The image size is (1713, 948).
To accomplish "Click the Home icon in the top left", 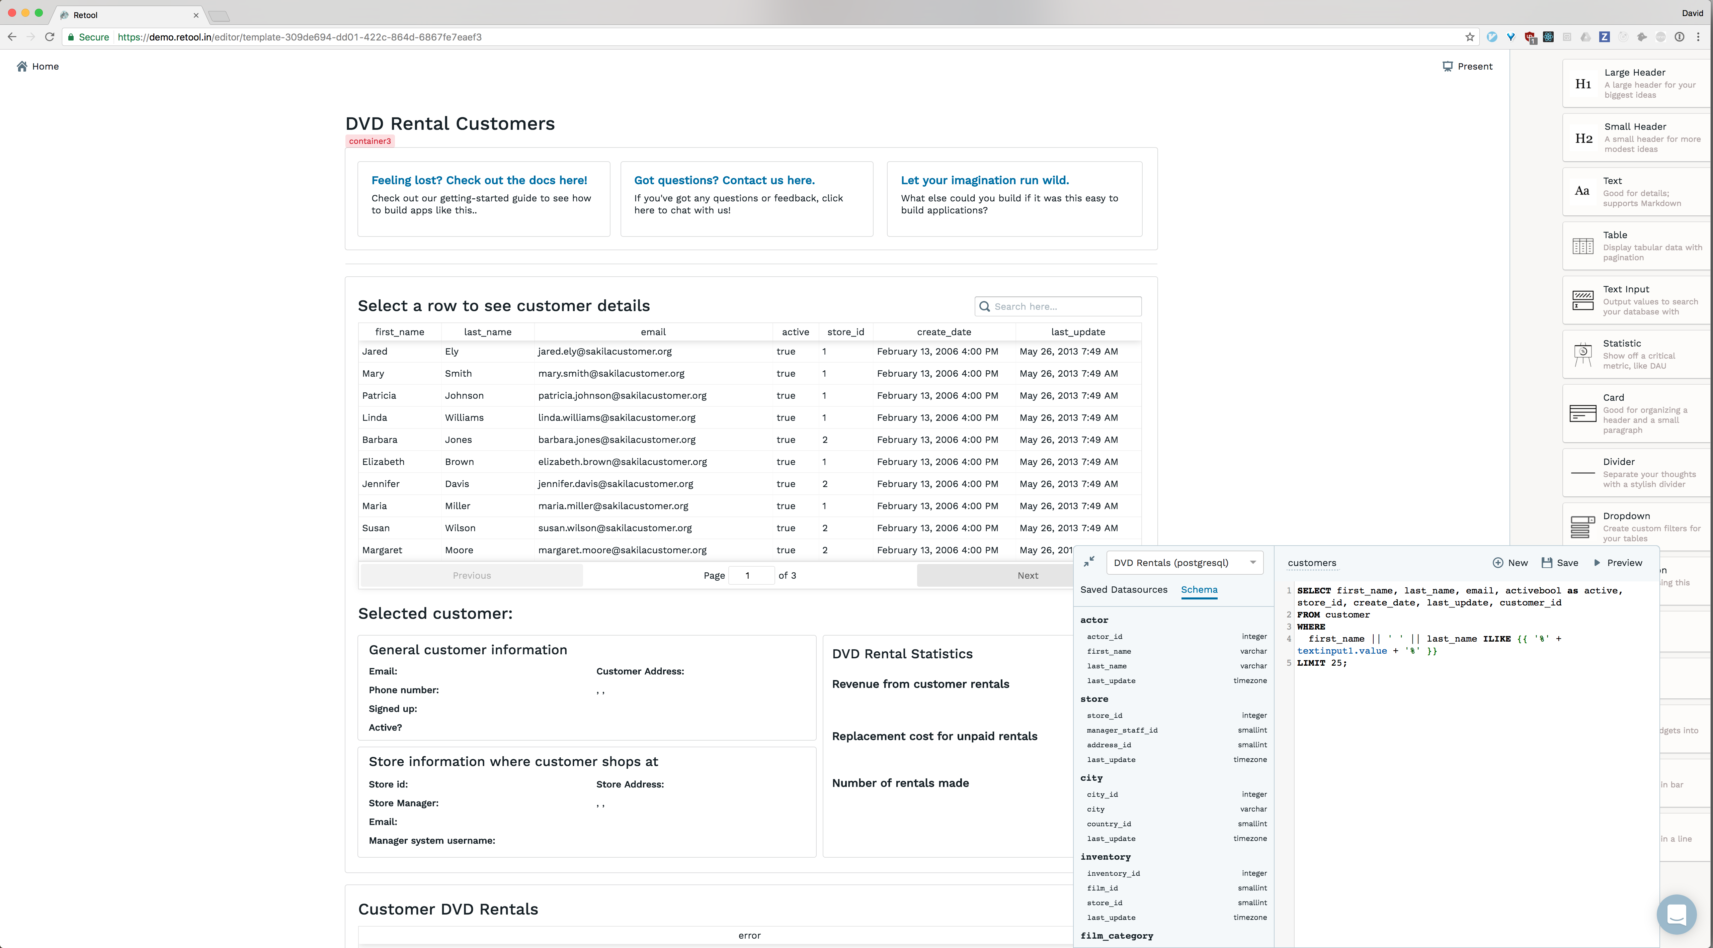I will click(x=22, y=67).
